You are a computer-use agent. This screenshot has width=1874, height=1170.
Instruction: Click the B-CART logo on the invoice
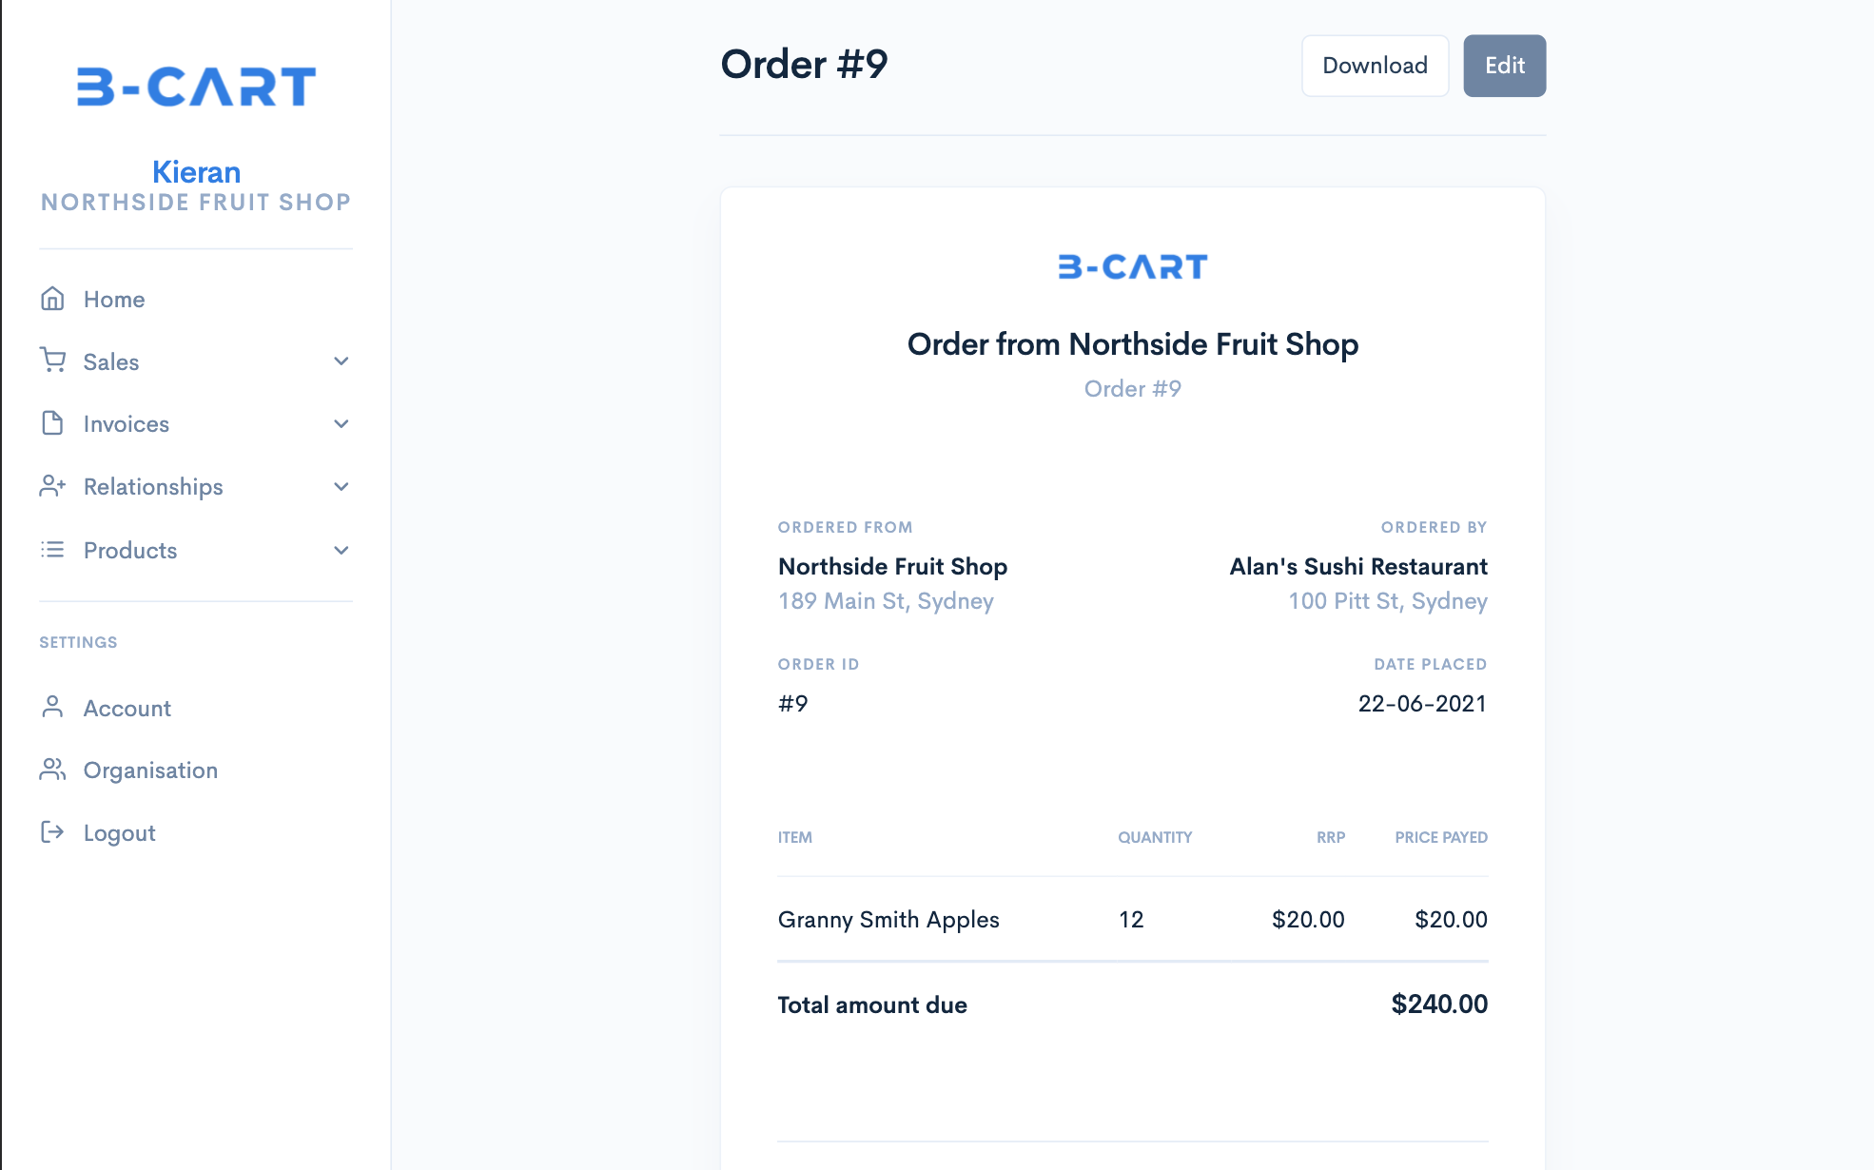click(1131, 266)
